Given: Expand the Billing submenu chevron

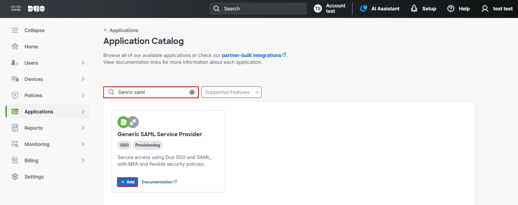Looking at the screenshot, I should 83,160.
